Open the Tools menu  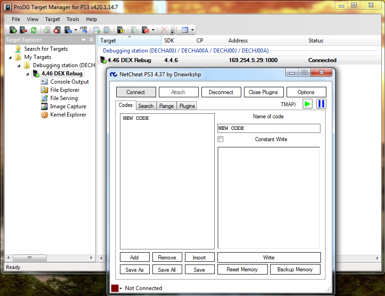click(x=73, y=19)
